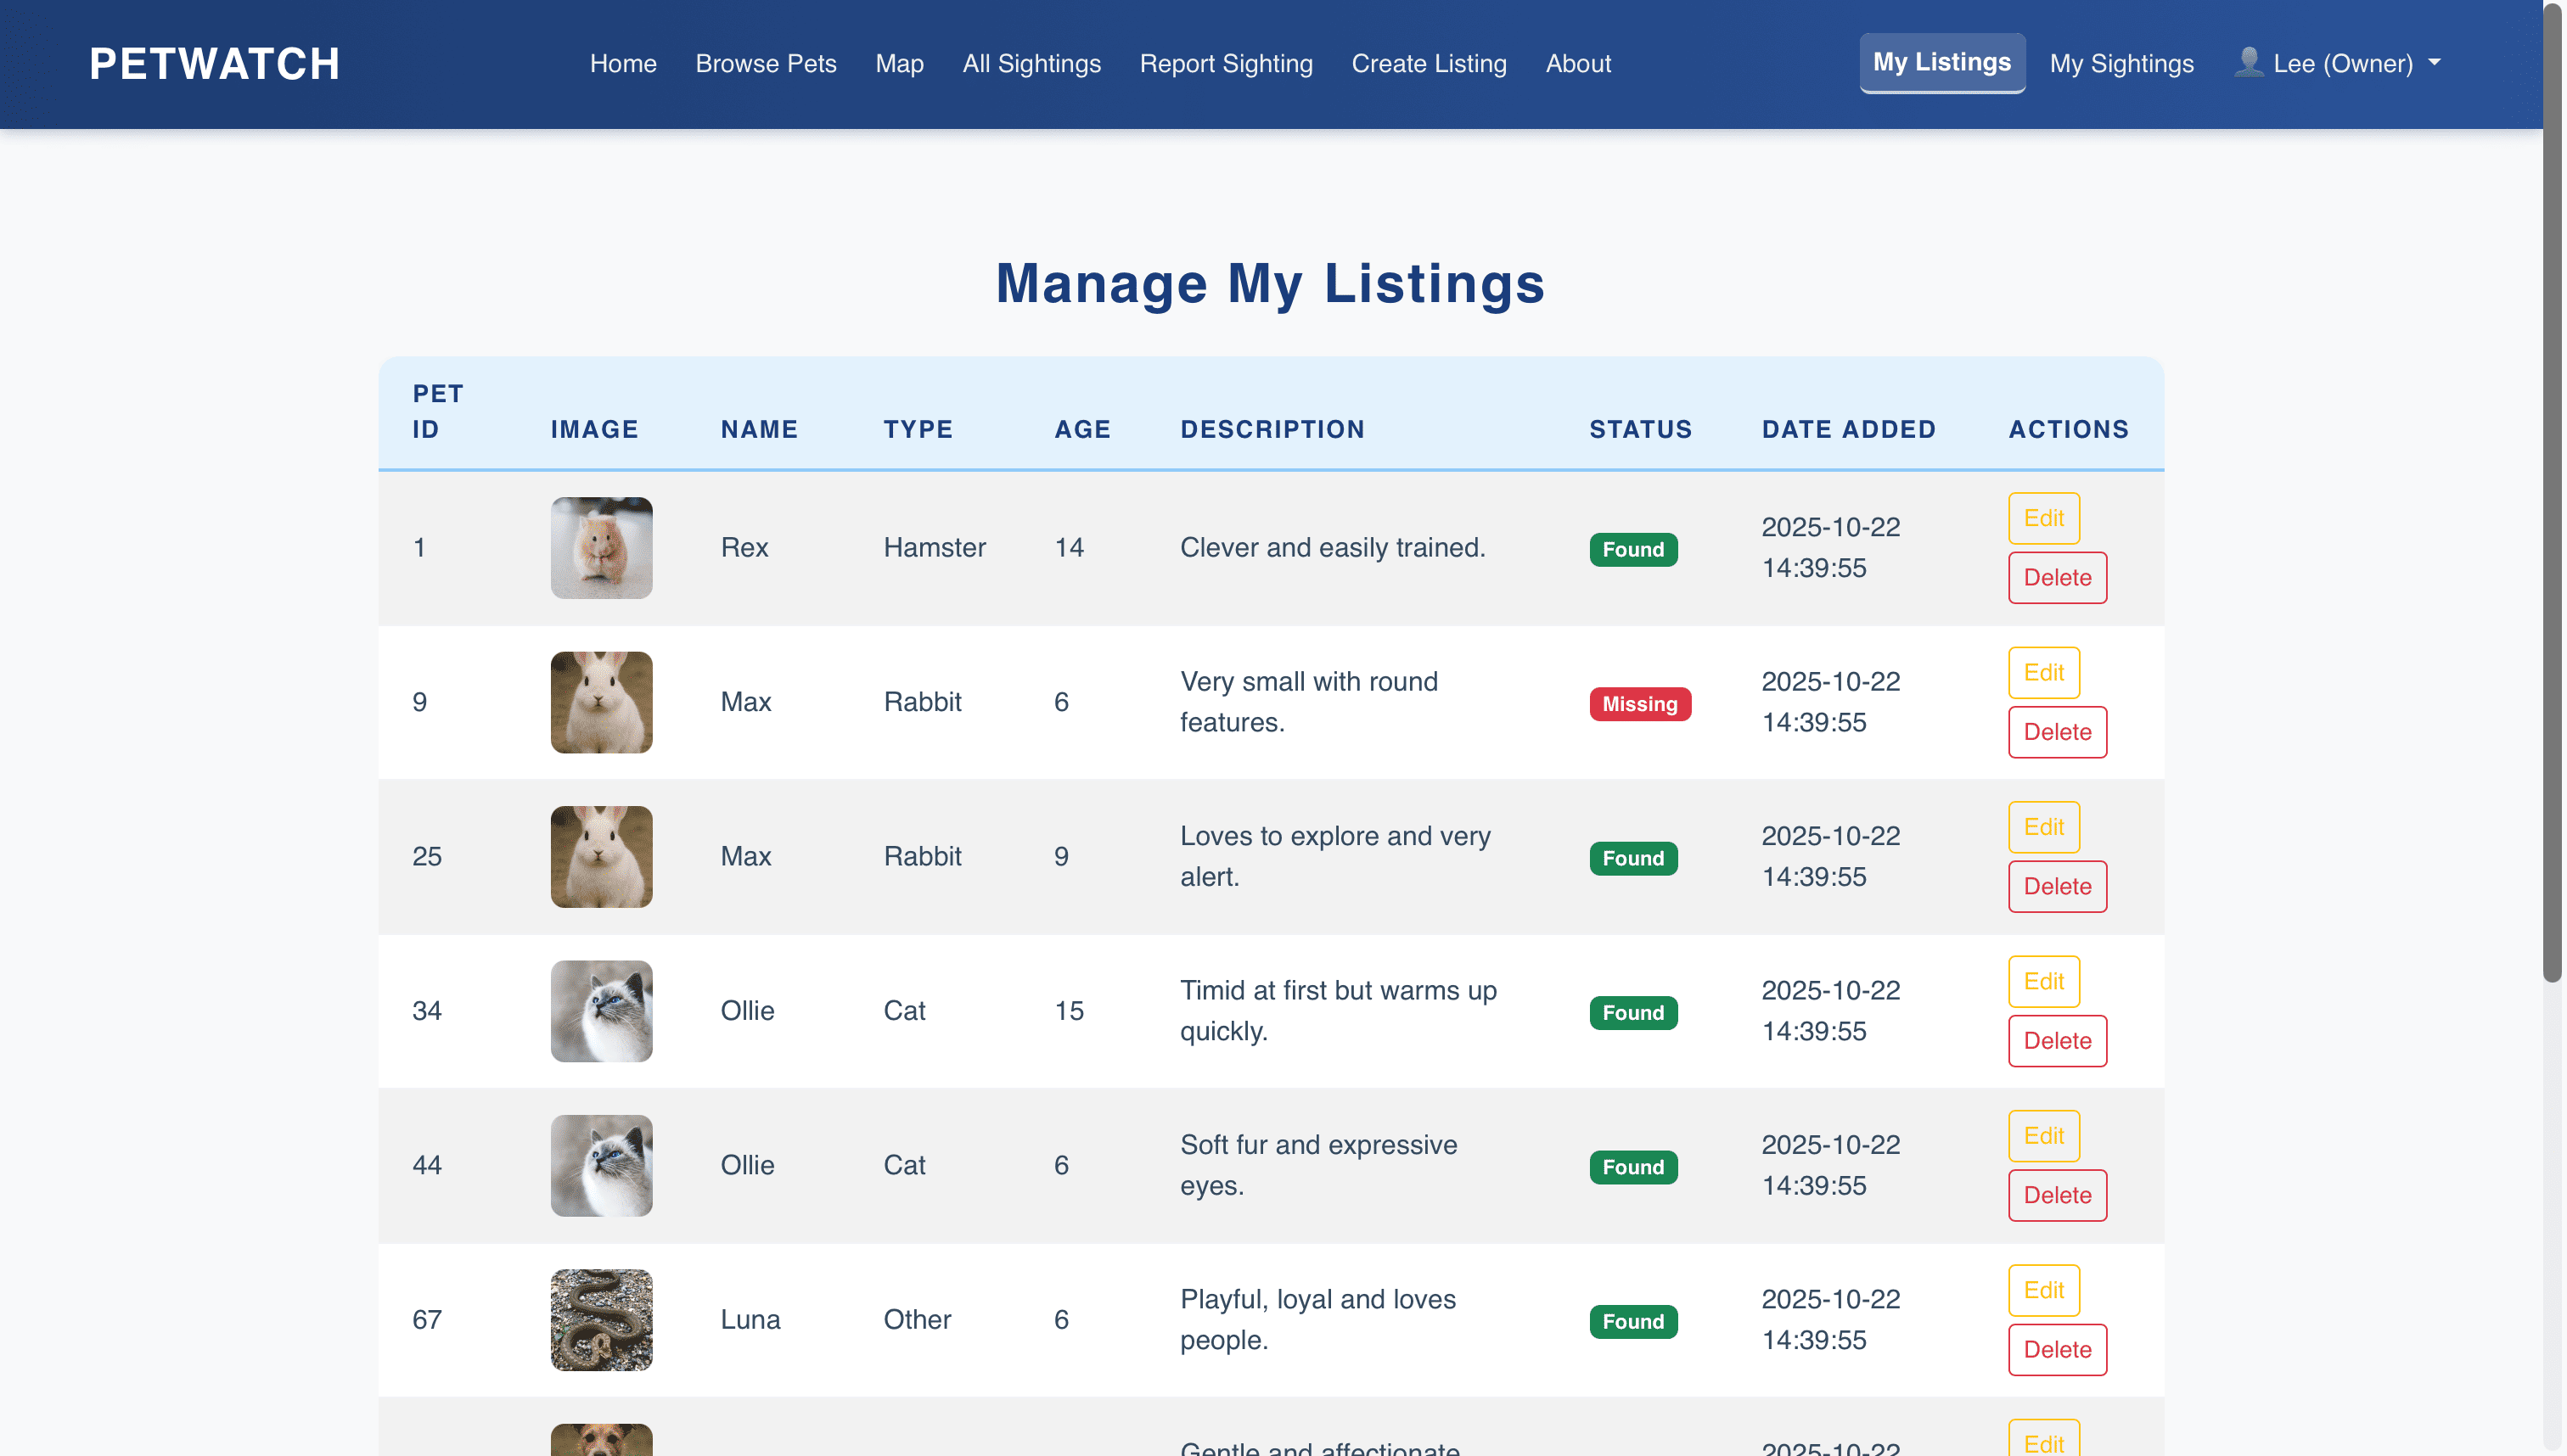This screenshot has width=2567, height=1456.
Task: Delete the Luna listing
Action: pyautogui.click(x=2057, y=1349)
